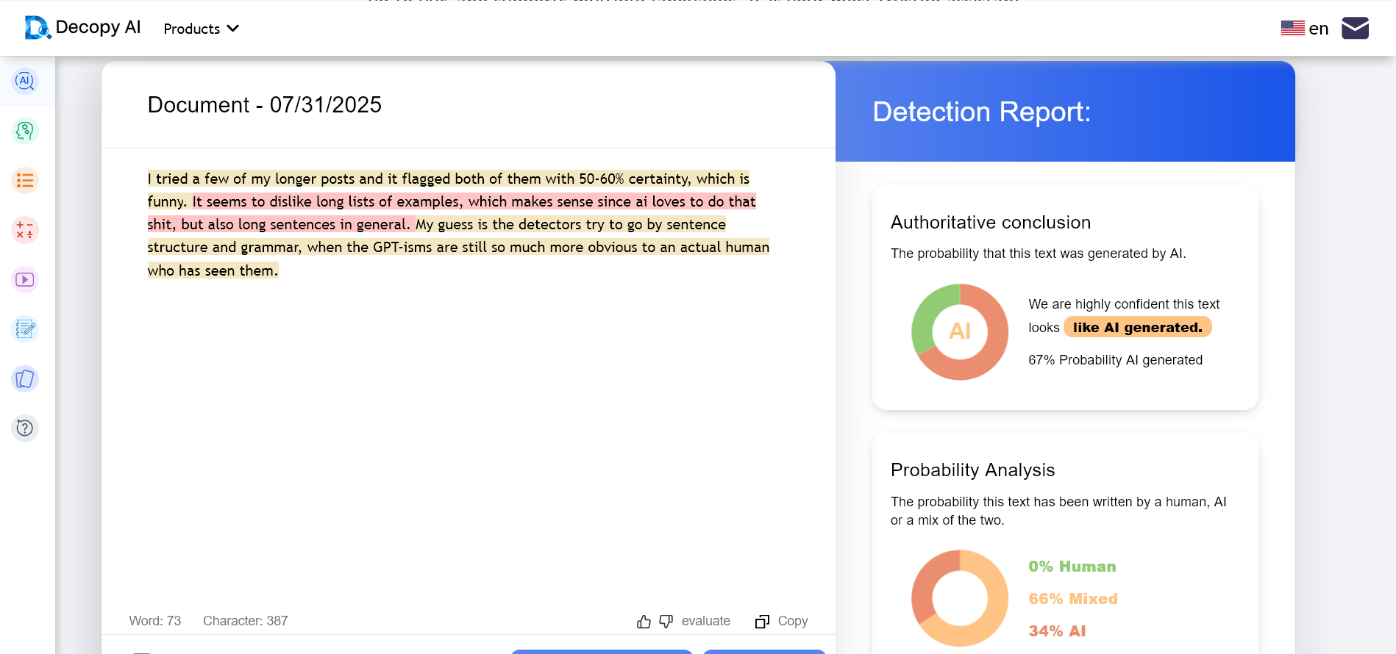Open the math operators sidebar tool
Viewport: 1396px width, 654px height.
point(25,230)
